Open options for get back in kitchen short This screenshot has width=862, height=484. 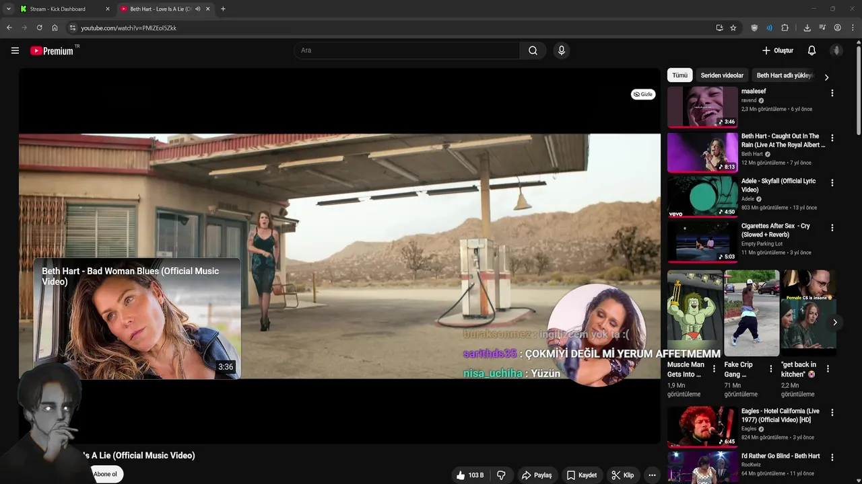[828, 369]
